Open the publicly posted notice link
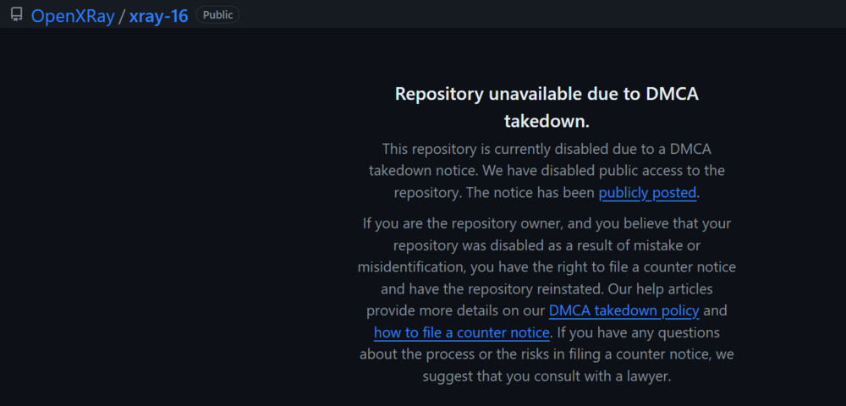846x406 pixels. tap(647, 193)
